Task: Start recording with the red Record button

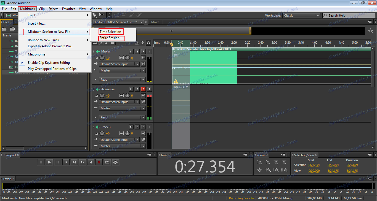Action: 99,162
